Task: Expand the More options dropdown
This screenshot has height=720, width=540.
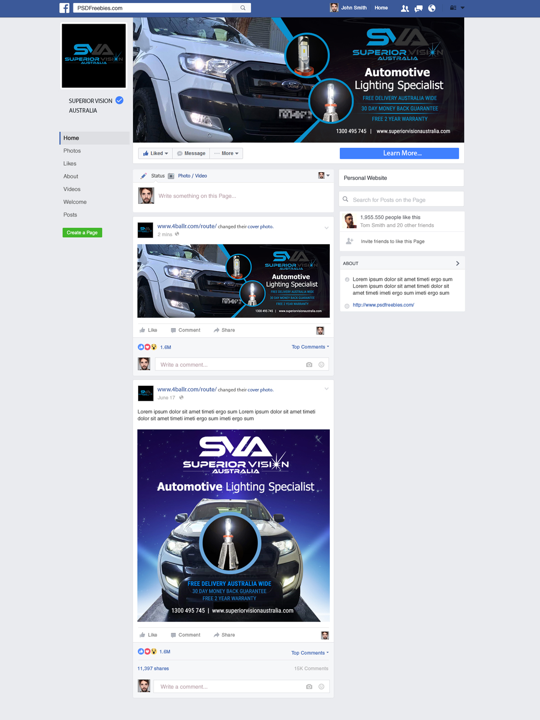Action: [x=226, y=153]
